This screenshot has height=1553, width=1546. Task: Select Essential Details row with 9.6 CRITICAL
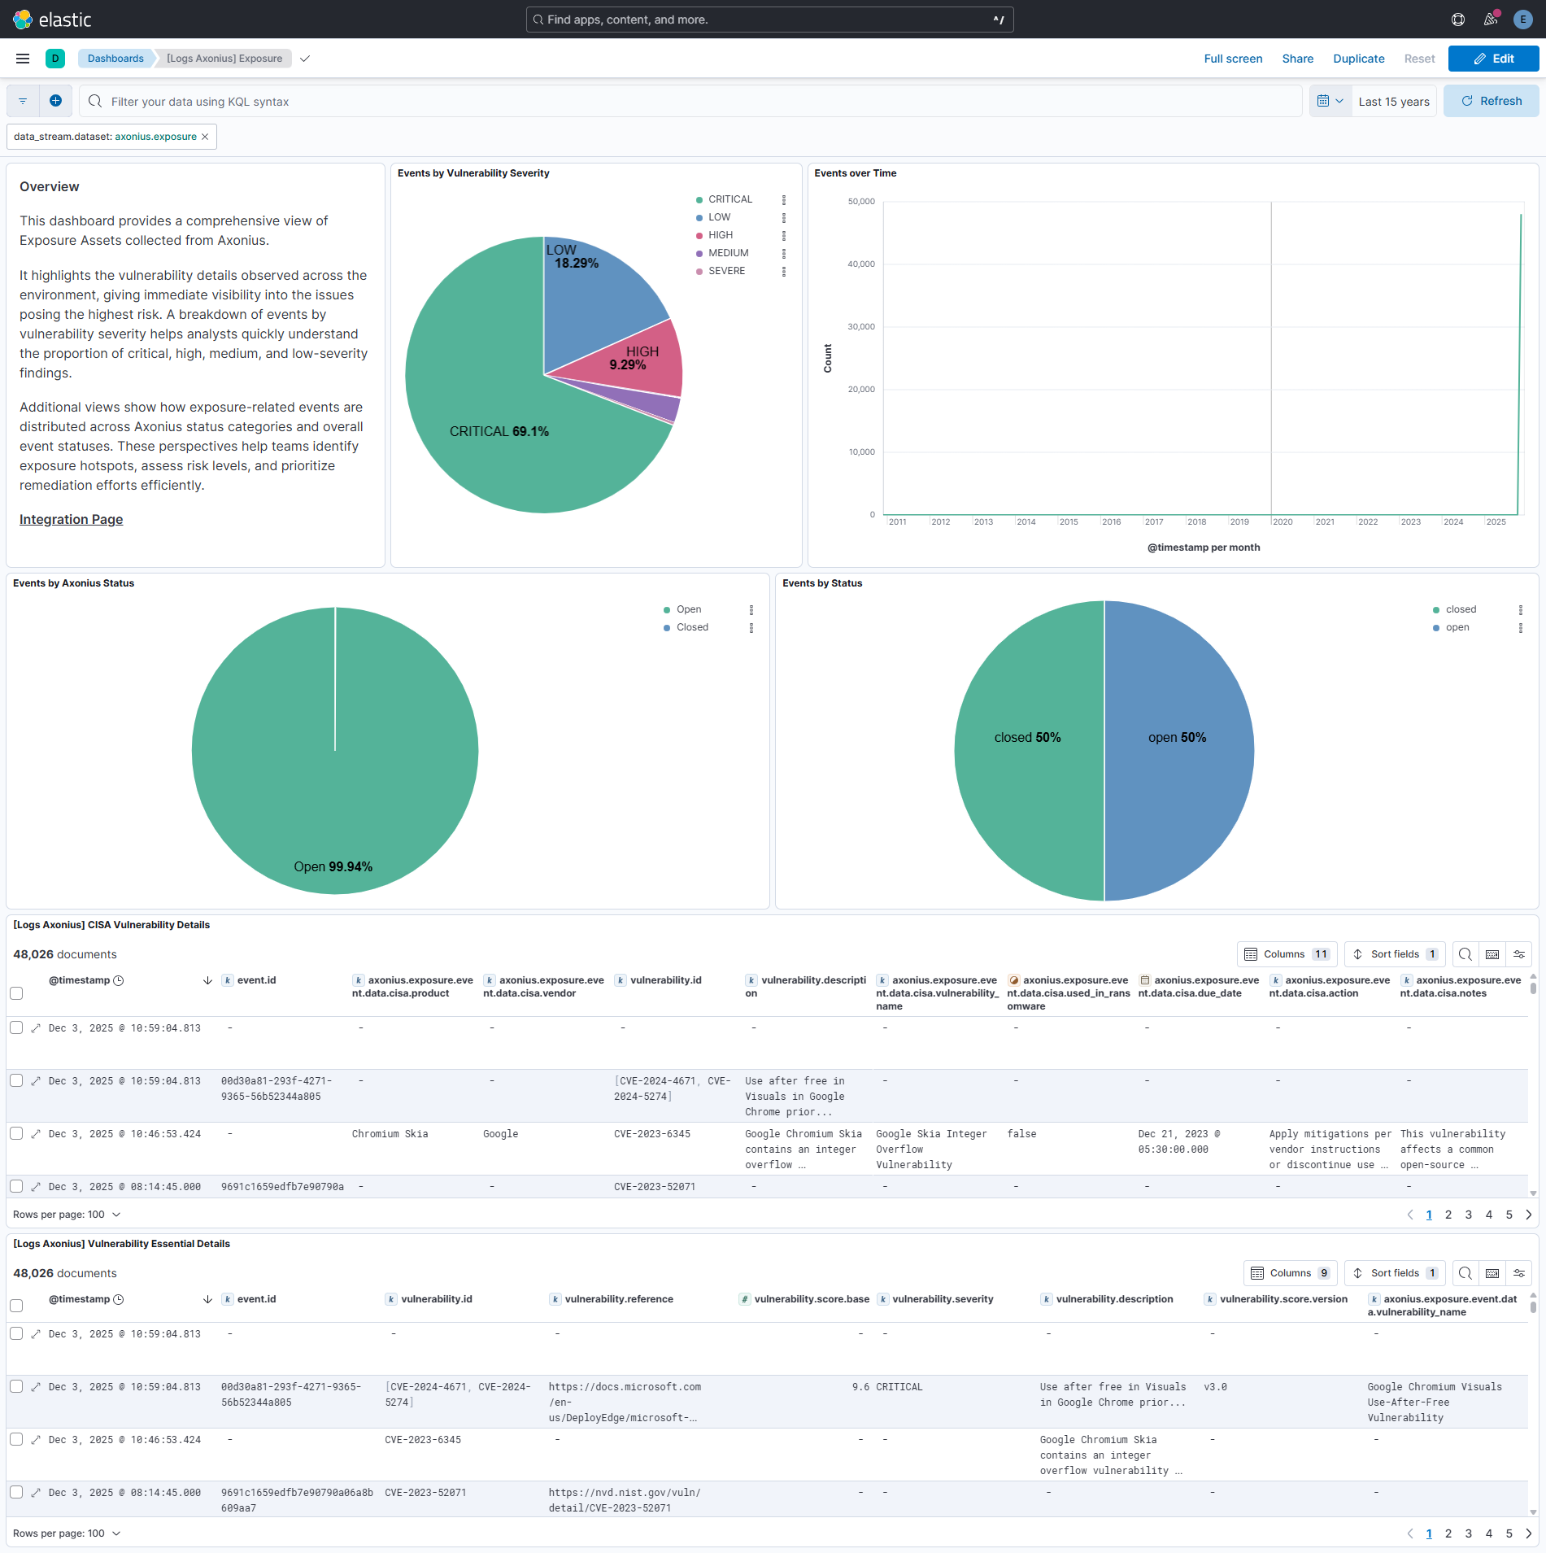point(16,1386)
